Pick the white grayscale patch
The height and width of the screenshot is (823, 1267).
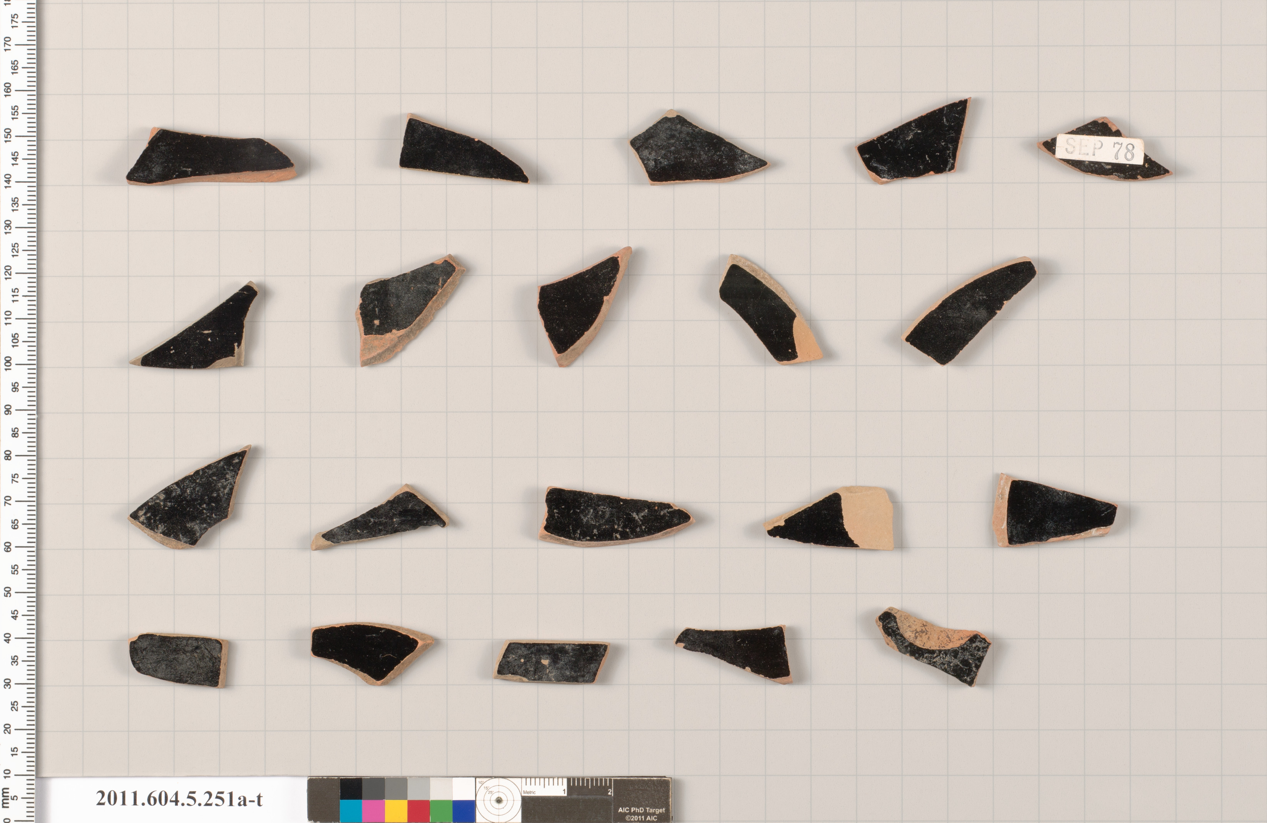464,789
